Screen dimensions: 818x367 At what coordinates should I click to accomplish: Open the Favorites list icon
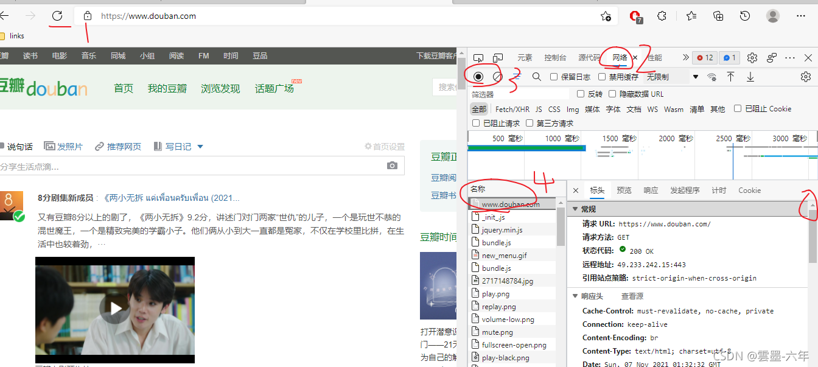(691, 16)
